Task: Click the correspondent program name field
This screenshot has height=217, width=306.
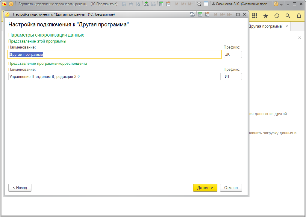Action: [114, 77]
